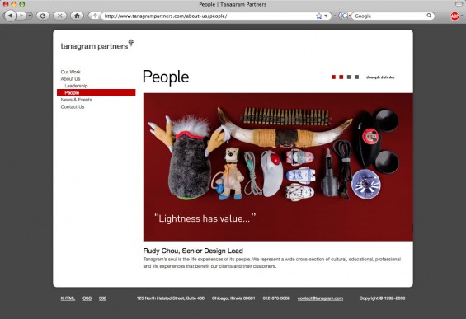Select the third gray slide indicator square
The height and width of the screenshot is (319, 466).
point(349,77)
